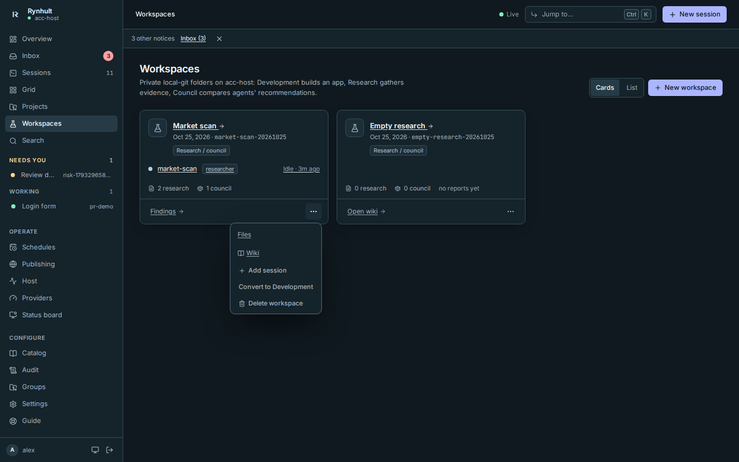This screenshot has width=739, height=462.
Task: Open the Catalog page
Action: tap(61, 353)
